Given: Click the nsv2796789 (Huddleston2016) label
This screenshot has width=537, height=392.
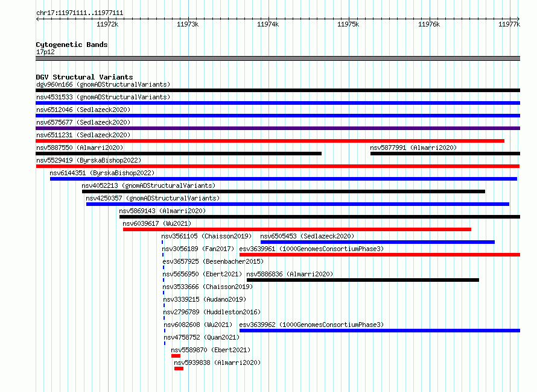Looking at the screenshot, I should click(x=212, y=312).
